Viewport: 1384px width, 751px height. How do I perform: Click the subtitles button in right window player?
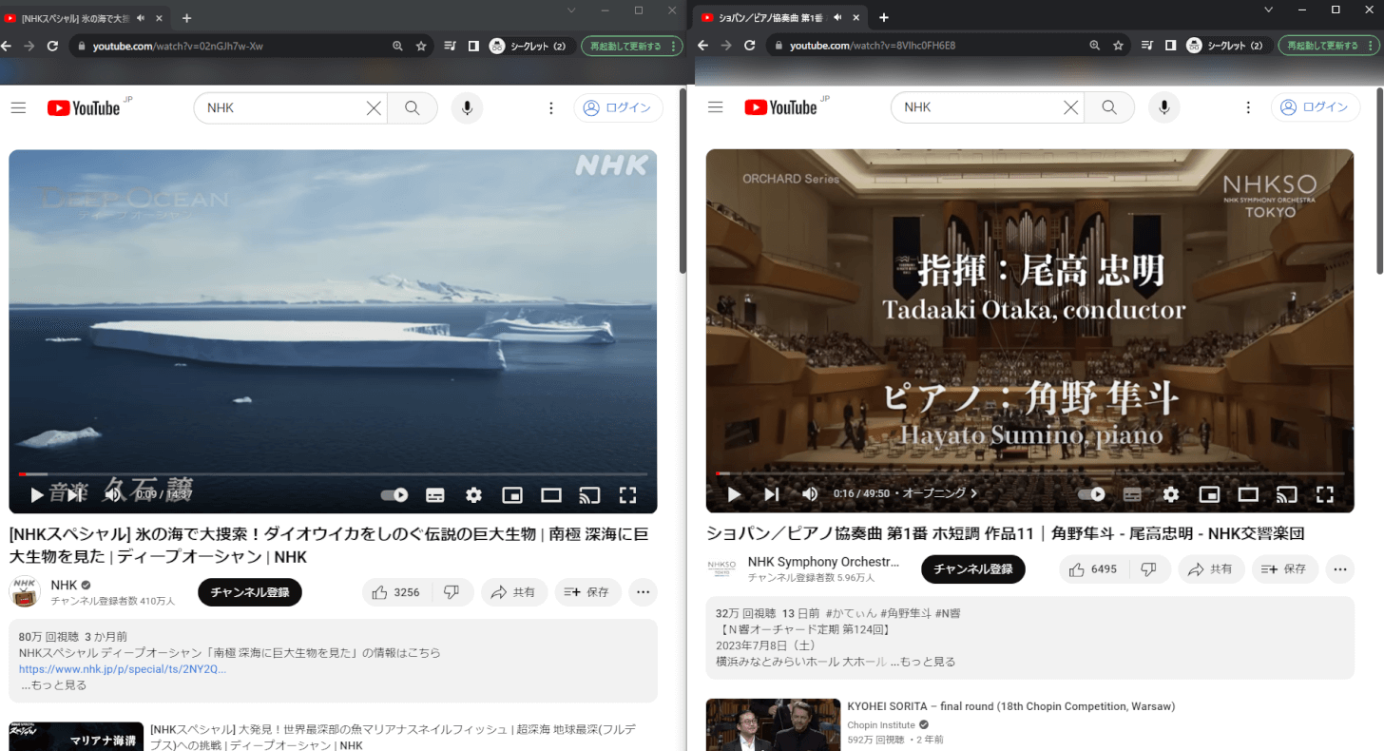pos(1132,493)
